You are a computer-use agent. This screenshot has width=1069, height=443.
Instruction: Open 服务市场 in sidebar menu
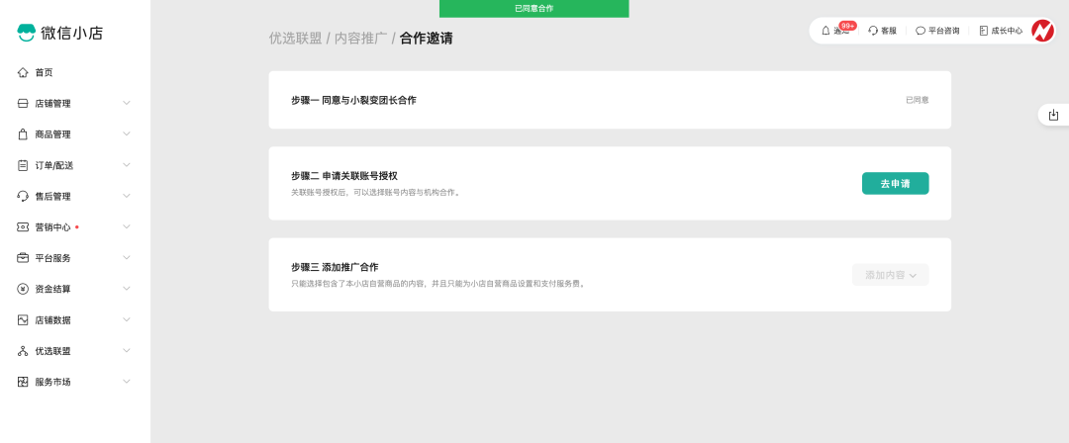coord(52,382)
